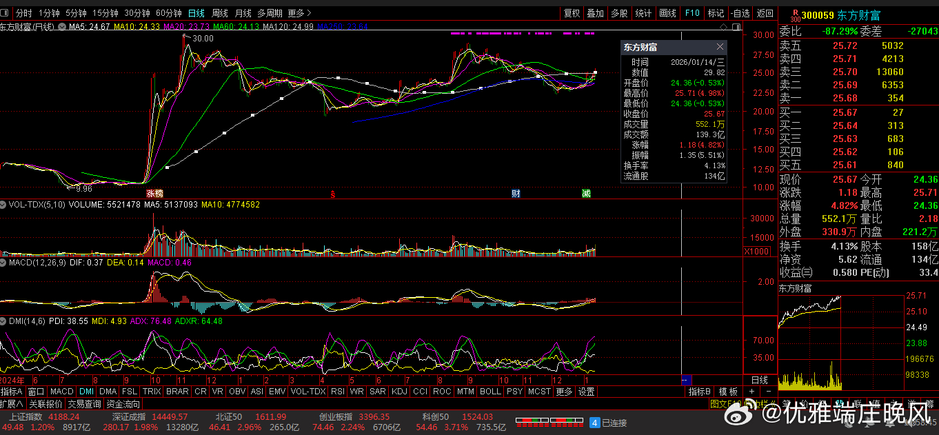Click the blue minus button beside 日线

pos(686,380)
